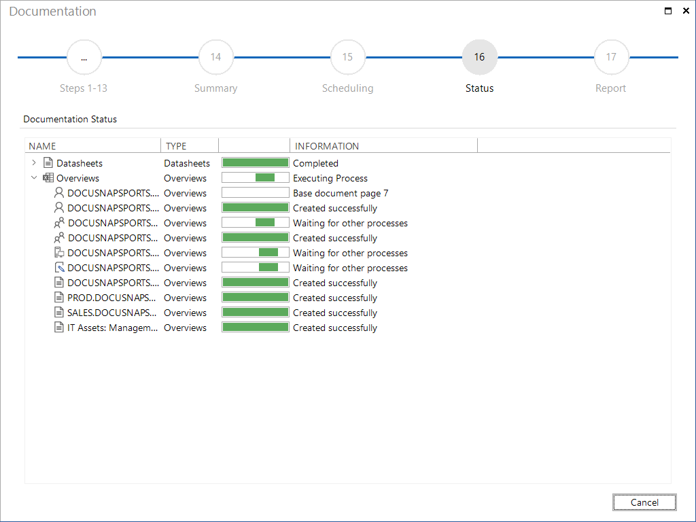Click the Datasheets document icon
Viewport: 696px width, 522px height.
pyautogui.click(x=48, y=163)
